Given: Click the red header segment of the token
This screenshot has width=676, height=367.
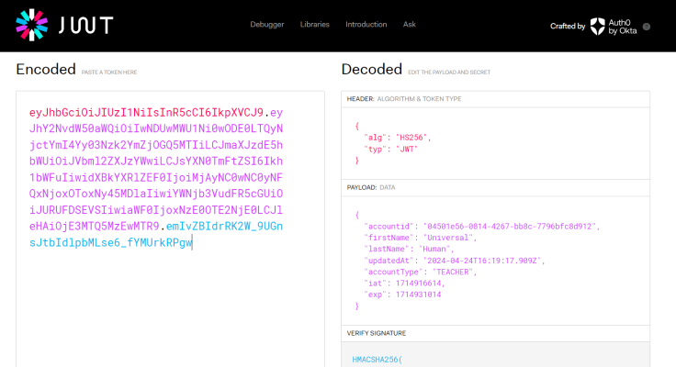Looking at the screenshot, I should (146, 113).
